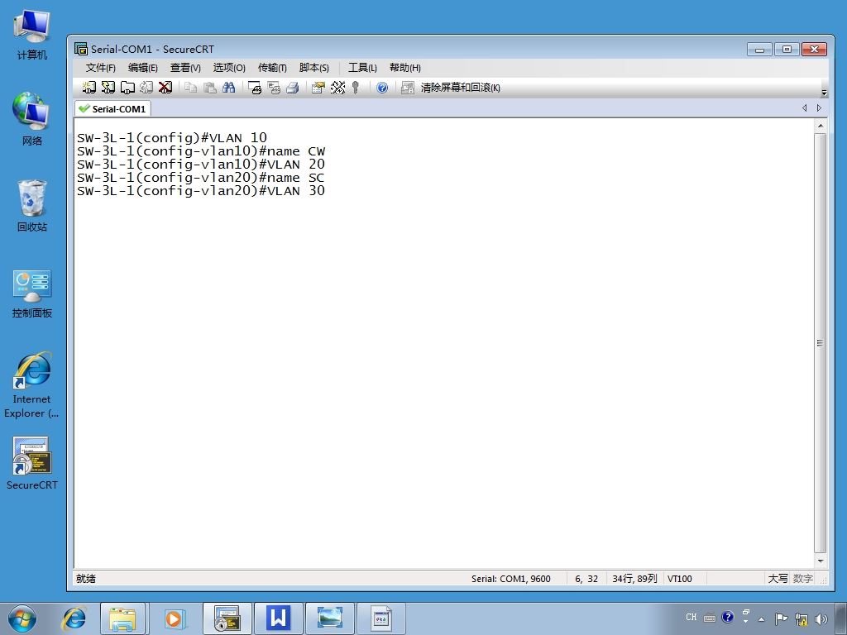The width and height of the screenshot is (847, 635).
Task: Click the terminal scrollbar down arrow
Action: (x=821, y=561)
